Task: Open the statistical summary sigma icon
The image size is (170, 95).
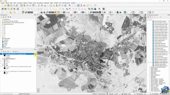Action: pos(81,5)
